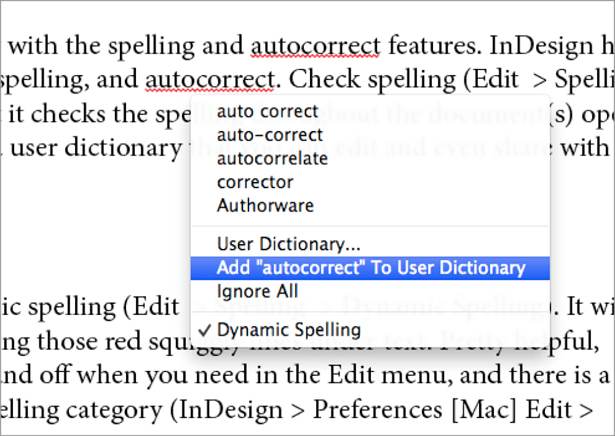The width and height of the screenshot is (615, 436).
Task: Disable Dynamic Spelling in the menu
Action: [x=288, y=330]
